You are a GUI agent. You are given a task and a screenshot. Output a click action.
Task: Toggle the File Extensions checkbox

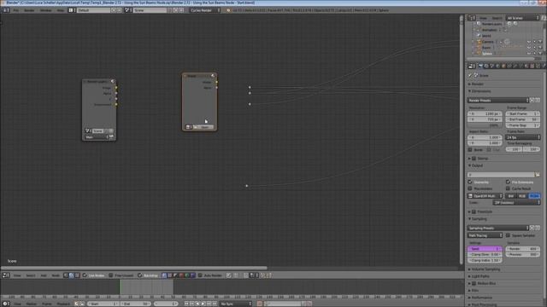pyautogui.click(x=509, y=182)
